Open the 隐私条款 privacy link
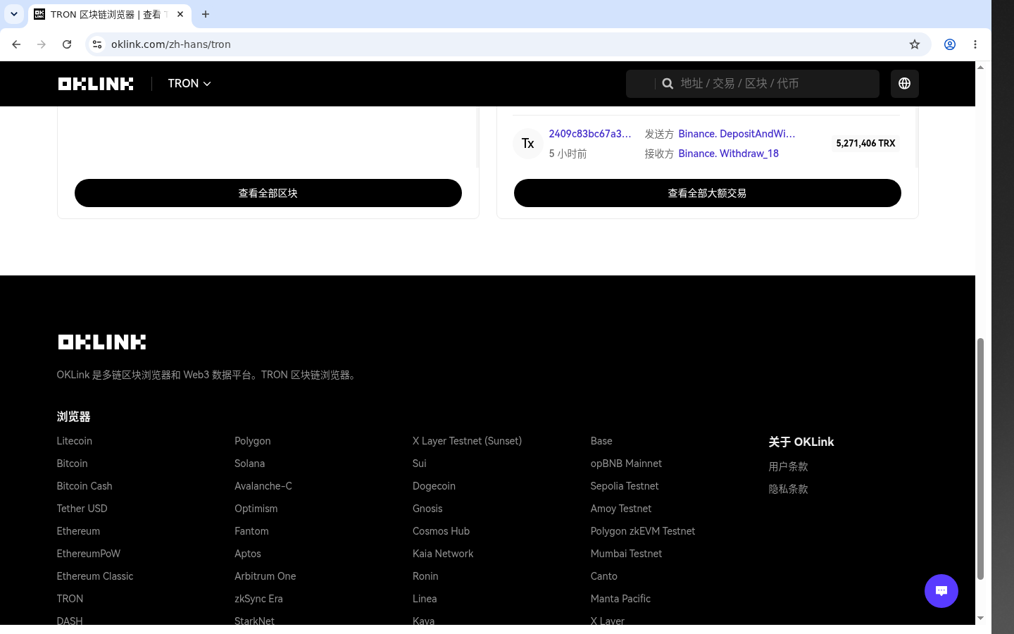Image resolution: width=1014 pixels, height=634 pixels. click(789, 489)
